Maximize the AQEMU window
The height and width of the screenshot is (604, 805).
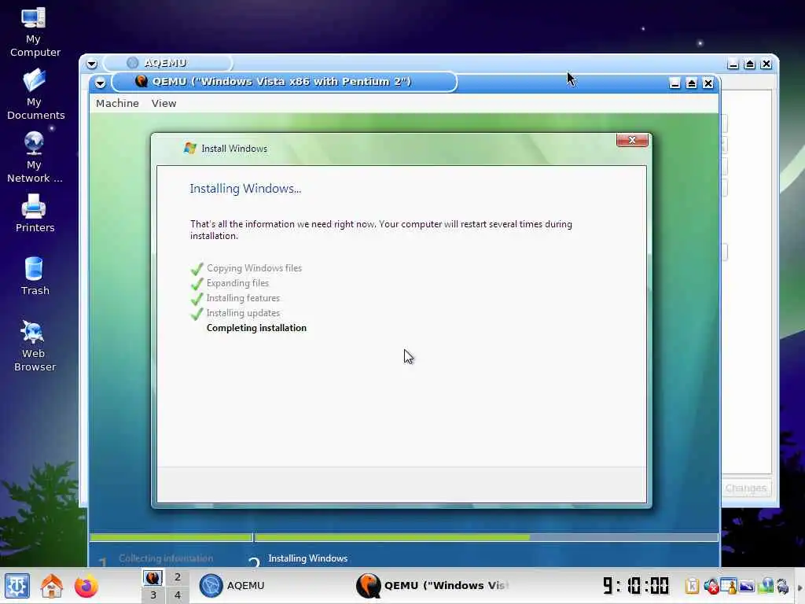pyautogui.click(x=749, y=64)
